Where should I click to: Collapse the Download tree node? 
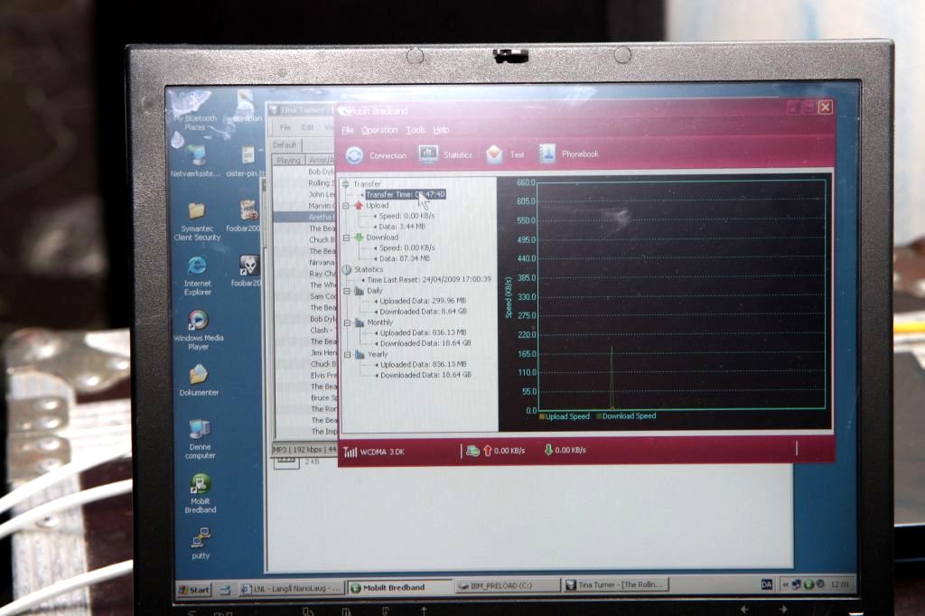[347, 238]
